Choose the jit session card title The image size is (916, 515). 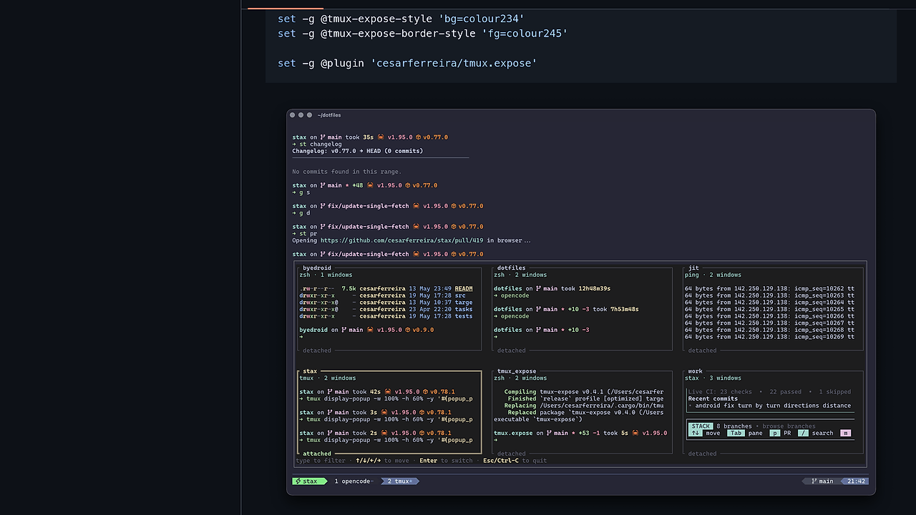point(693,268)
